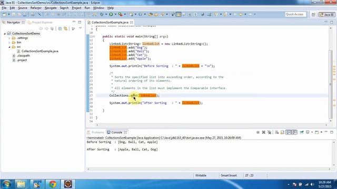Viewport: 337px width, 189px height.
Task: Open Display Selected Console dropdown arrow
Action: tap(312, 132)
